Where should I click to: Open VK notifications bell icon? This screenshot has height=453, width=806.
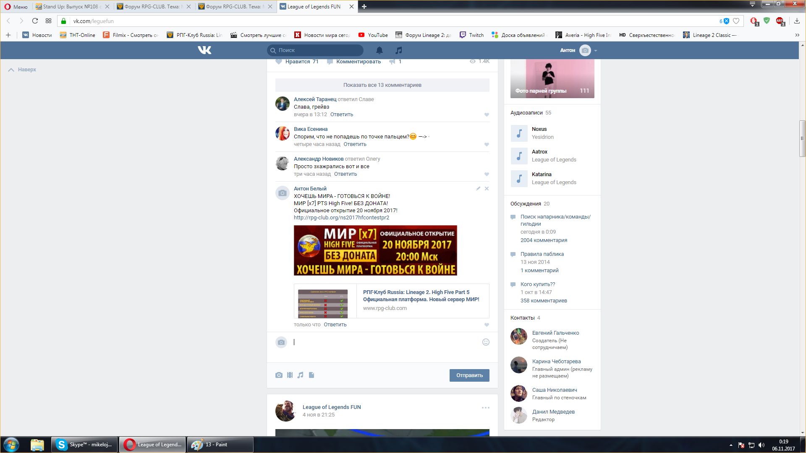coord(379,50)
